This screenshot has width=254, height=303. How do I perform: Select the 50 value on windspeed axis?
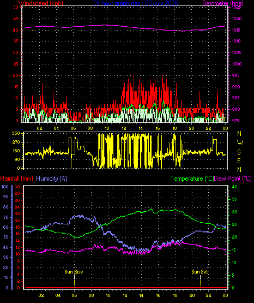pos(16,7)
